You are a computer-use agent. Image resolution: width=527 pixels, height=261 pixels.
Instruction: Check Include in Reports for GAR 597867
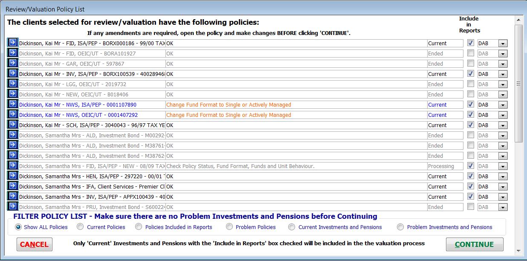tap(470, 63)
